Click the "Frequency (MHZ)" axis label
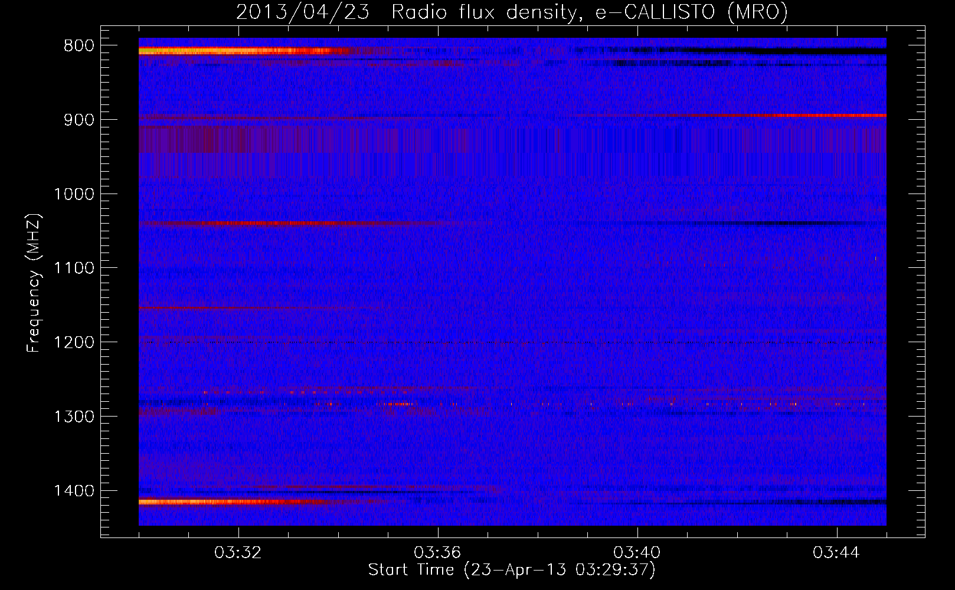Image resolution: width=955 pixels, height=590 pixels. point(34,283)
